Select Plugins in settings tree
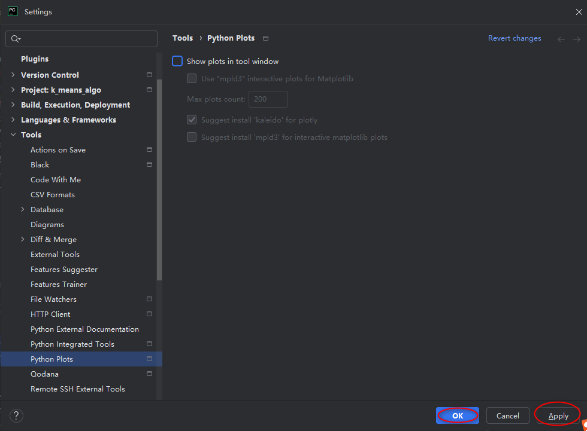Screen dimensions: 587x431 (x=35, y=59)
